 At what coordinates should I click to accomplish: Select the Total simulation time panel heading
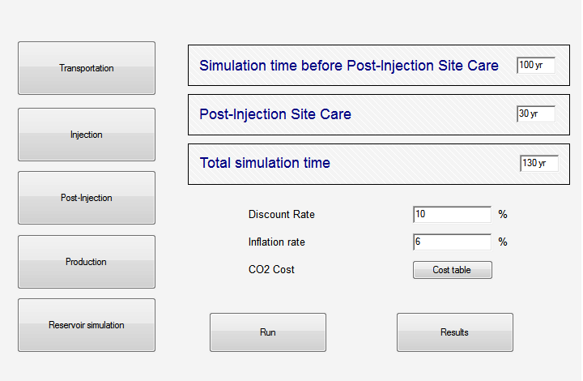(265, 163)
